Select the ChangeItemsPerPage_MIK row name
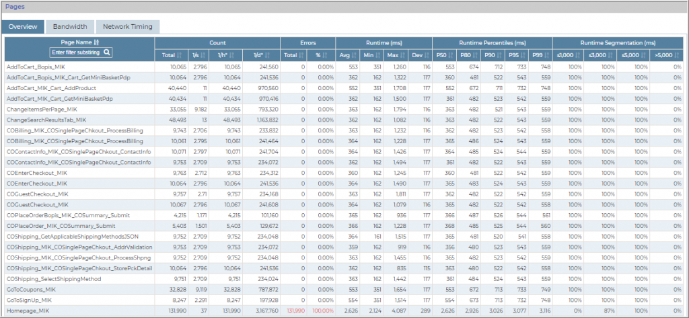Screen dimensions: 689x318 click(x=42, y=110)
